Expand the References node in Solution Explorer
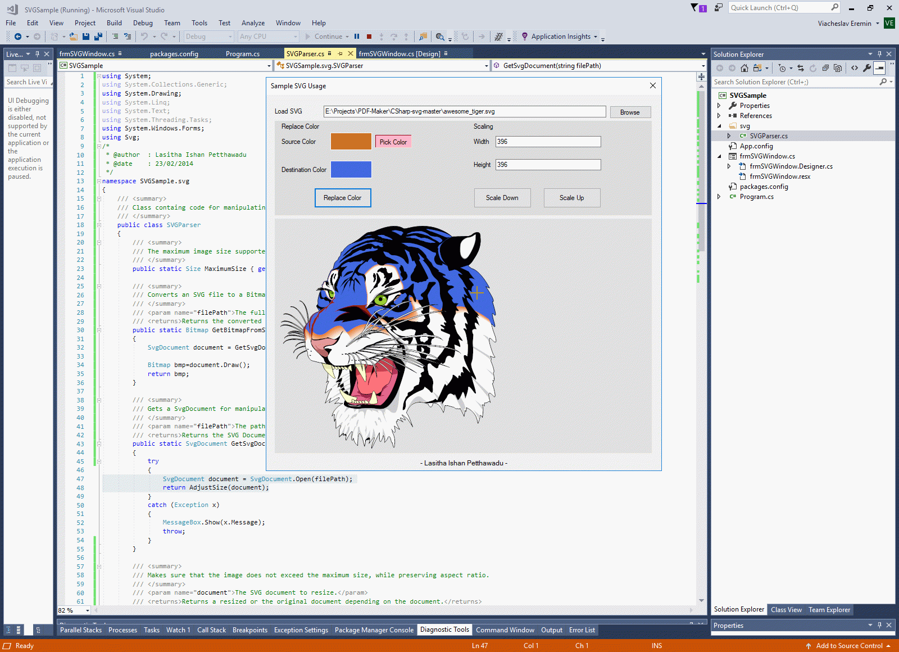Screen dimensions: 899x652 tap(719, 116)
